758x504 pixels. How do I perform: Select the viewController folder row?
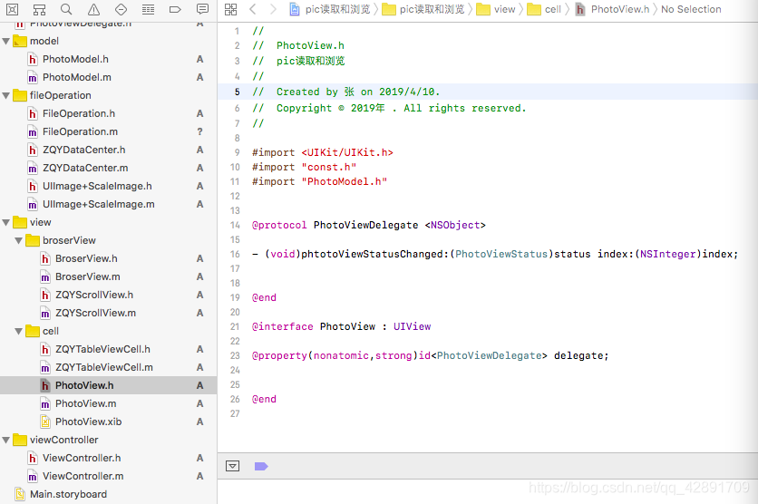pyautogui.click(x=108, y=440)
